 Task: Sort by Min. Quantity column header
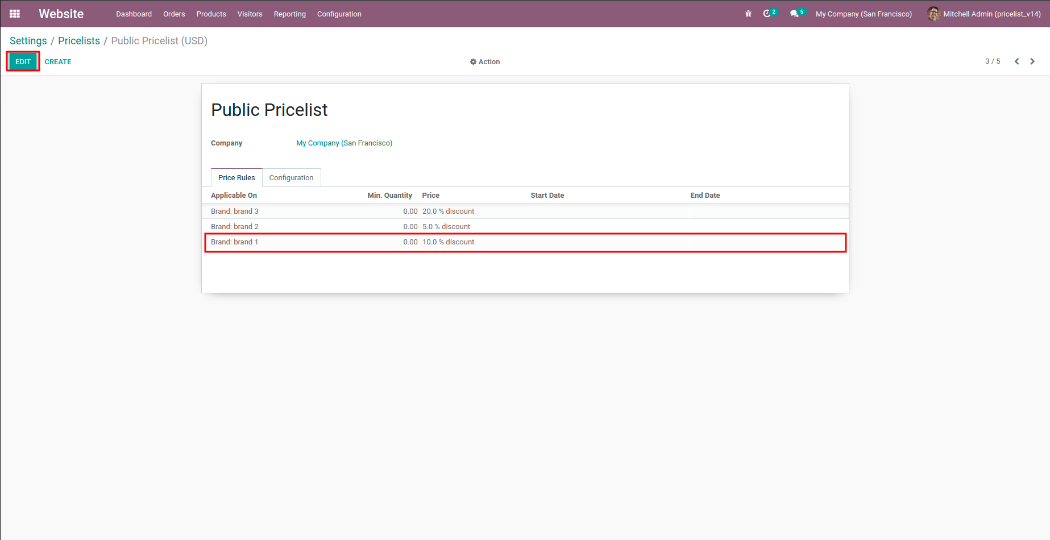389,195
